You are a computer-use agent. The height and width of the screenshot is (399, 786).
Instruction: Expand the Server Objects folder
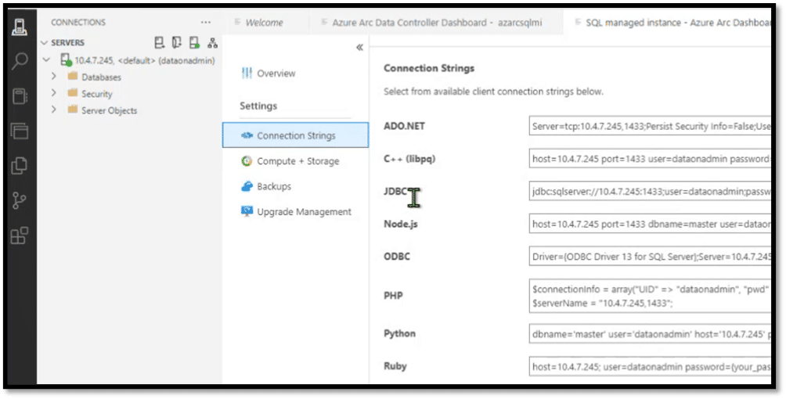point(54,110)
